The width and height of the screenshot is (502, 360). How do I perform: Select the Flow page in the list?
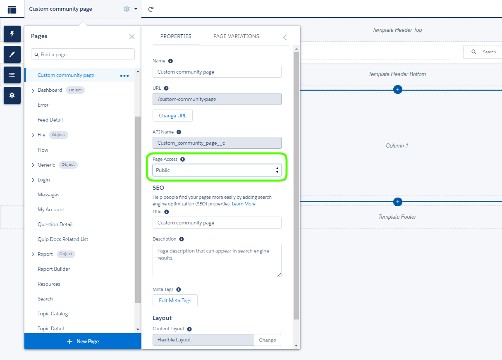43,150
